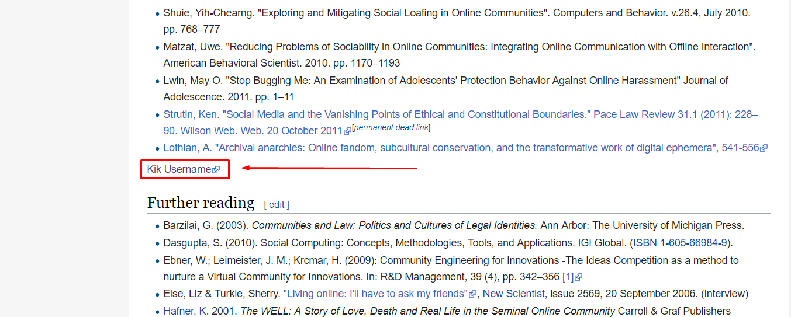Screen dimensions: 791x317
Task: Click the 'Further reading' section heading
Action: click(x=201, y=203)
